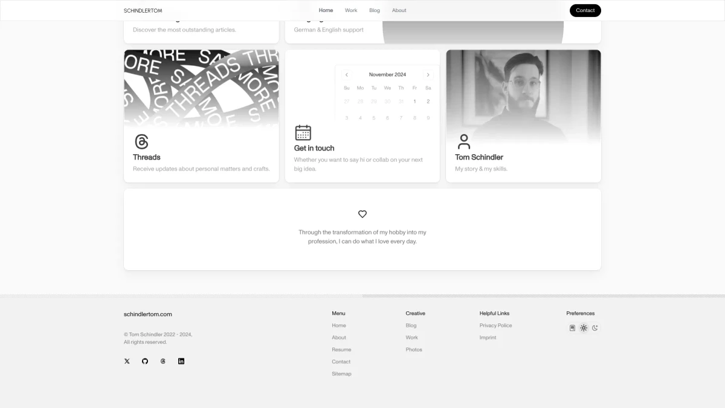Click schindlertom.com in footer

click(x=148, y=314)
